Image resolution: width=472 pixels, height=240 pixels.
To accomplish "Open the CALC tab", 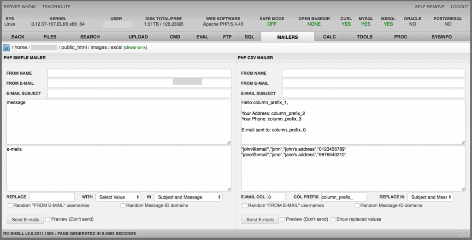I will pyautogui.click(x=329, y=37).
